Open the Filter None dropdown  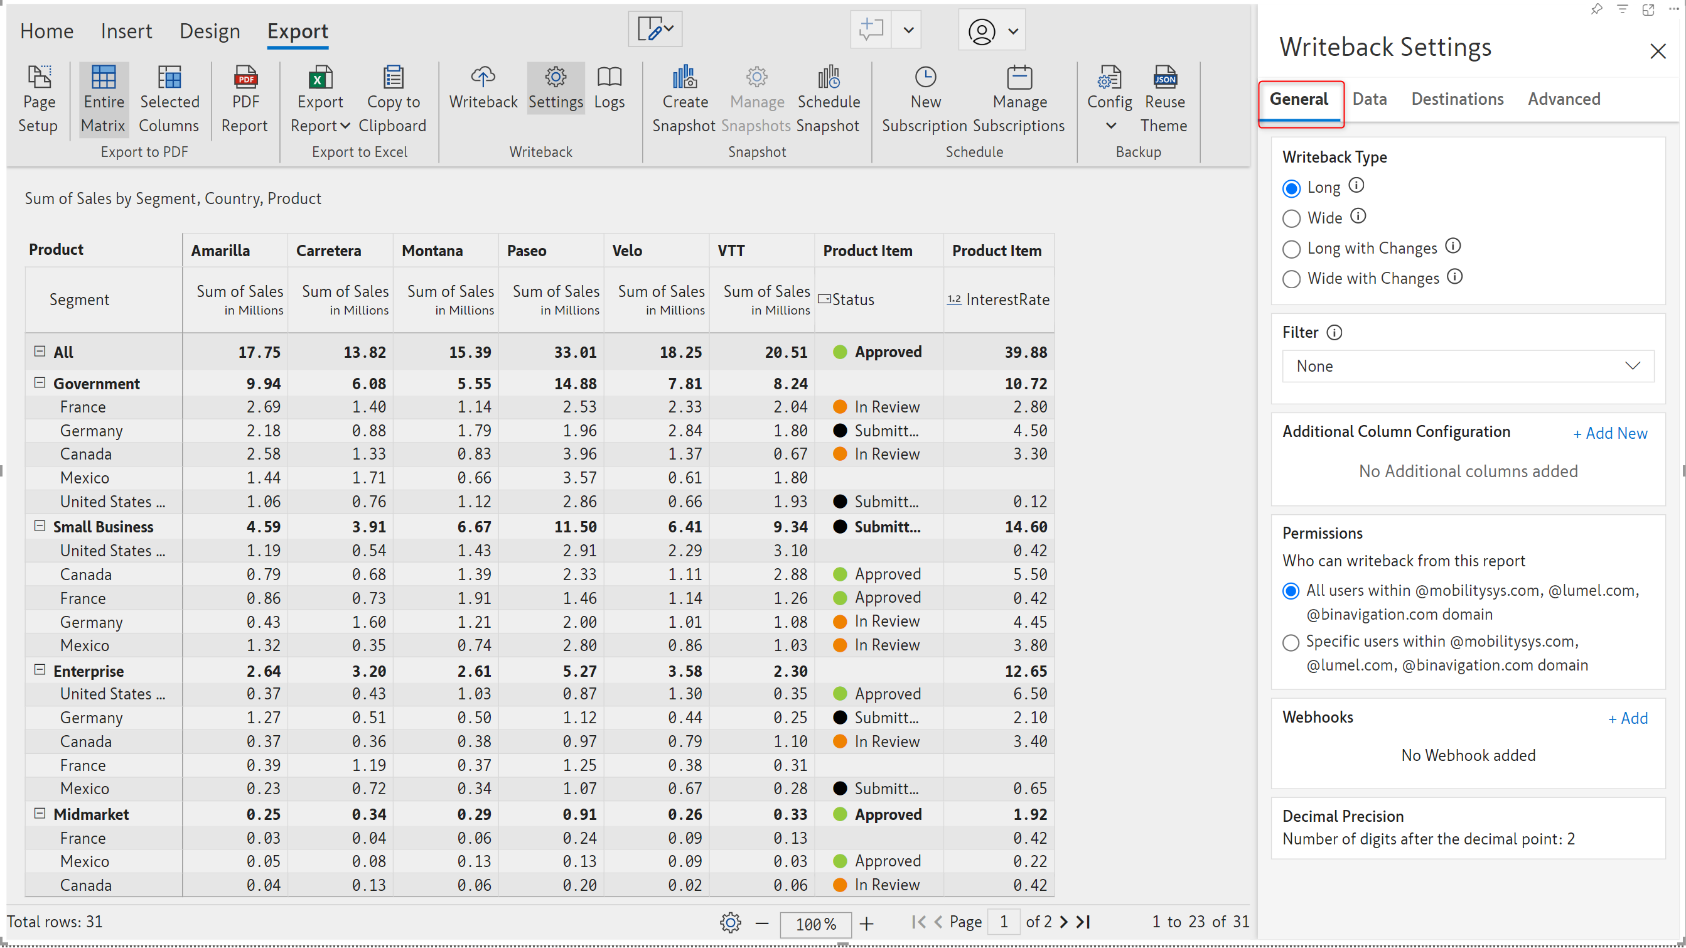1468,366
